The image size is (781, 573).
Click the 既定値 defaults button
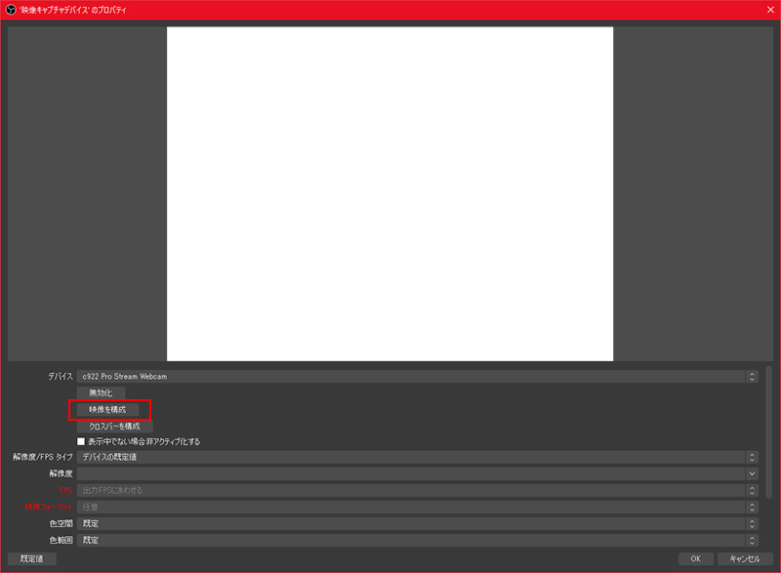click(32, 558)
